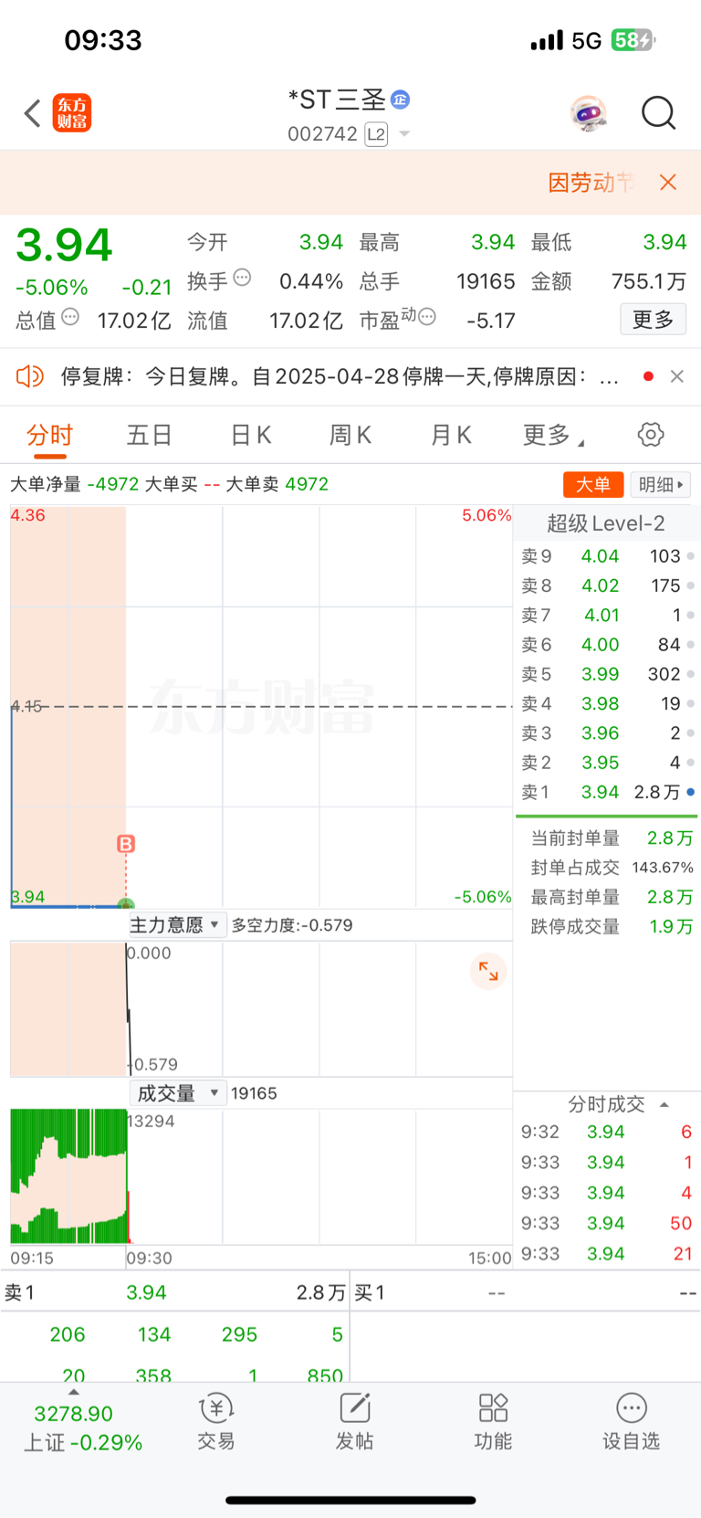Tap the large 3.94 current price
This screenshot has height=1518, width=701.
point(64,245)
